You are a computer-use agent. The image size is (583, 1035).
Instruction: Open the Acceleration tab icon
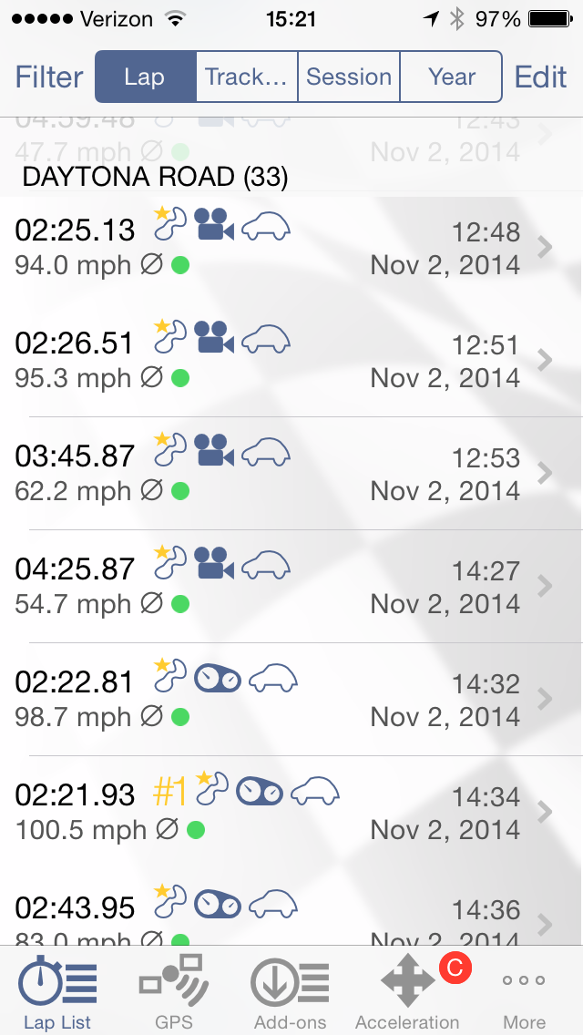coord(407,982)
